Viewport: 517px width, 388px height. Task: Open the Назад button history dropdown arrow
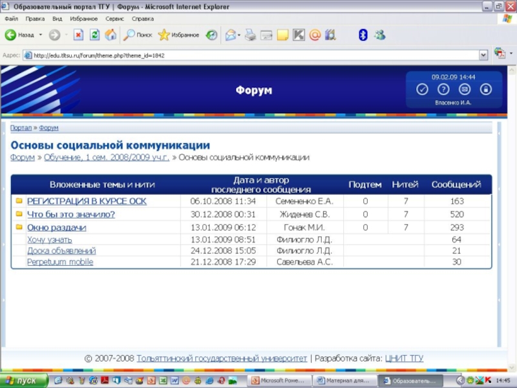[x=40, y=35]
